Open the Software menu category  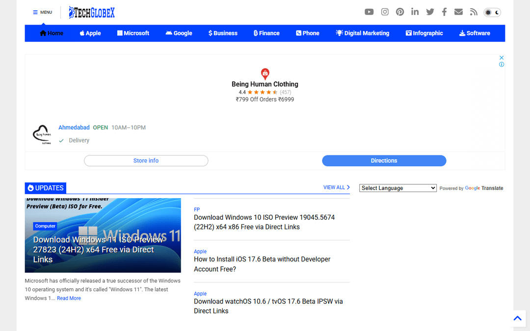[475, 33]
